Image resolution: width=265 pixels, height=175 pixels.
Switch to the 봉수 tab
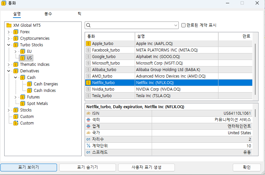[48, 14]
